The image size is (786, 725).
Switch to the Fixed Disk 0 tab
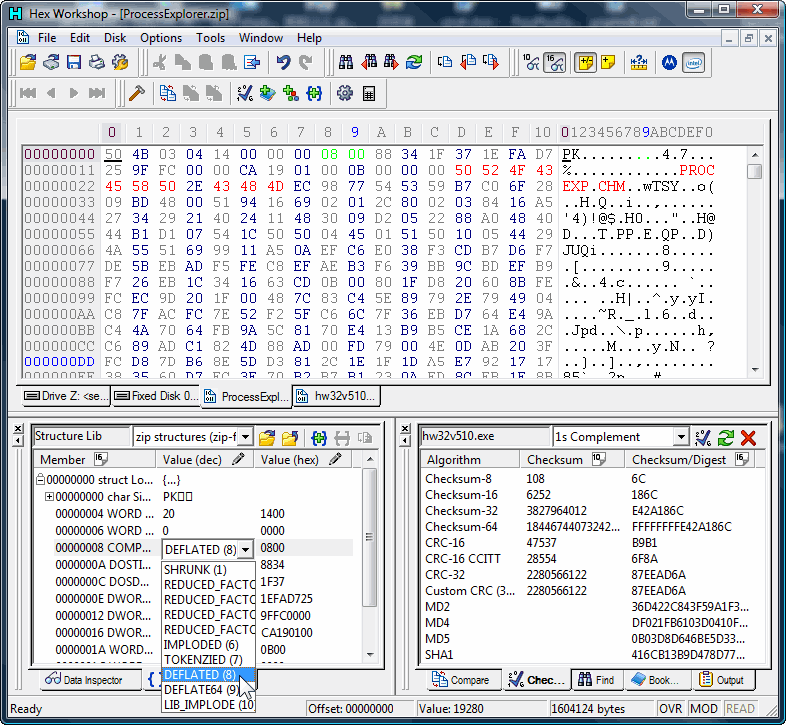156,396
